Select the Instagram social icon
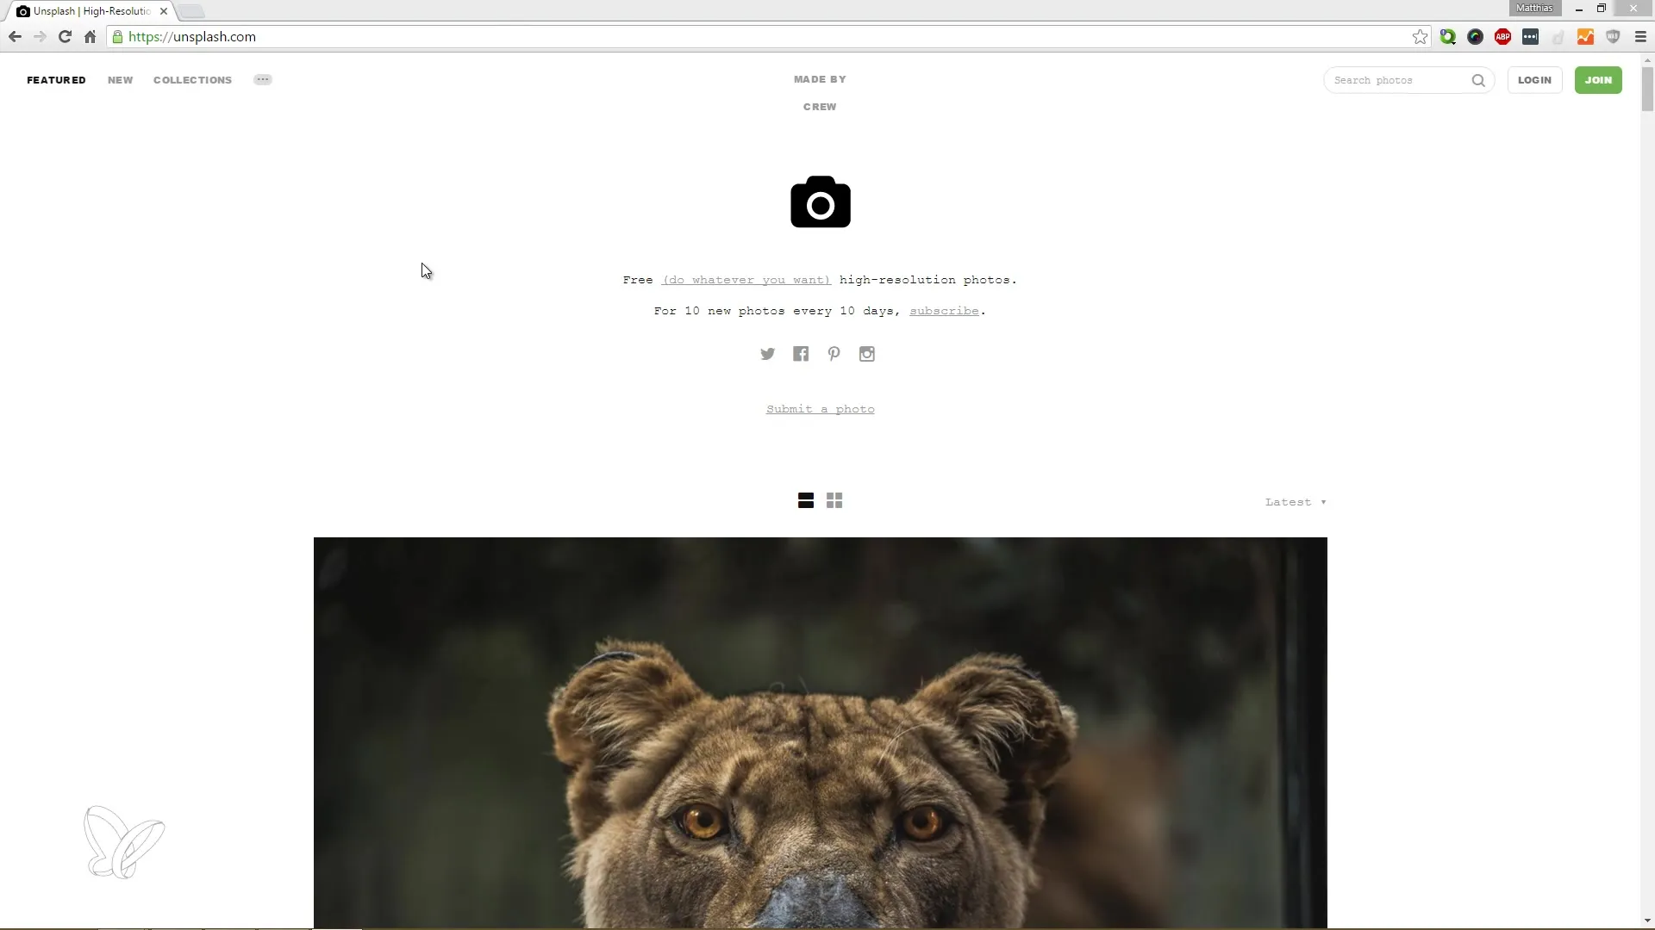 tap(867, 353)
